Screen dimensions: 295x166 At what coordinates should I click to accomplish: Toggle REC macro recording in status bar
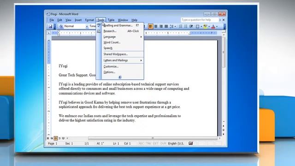pos(142,143)
